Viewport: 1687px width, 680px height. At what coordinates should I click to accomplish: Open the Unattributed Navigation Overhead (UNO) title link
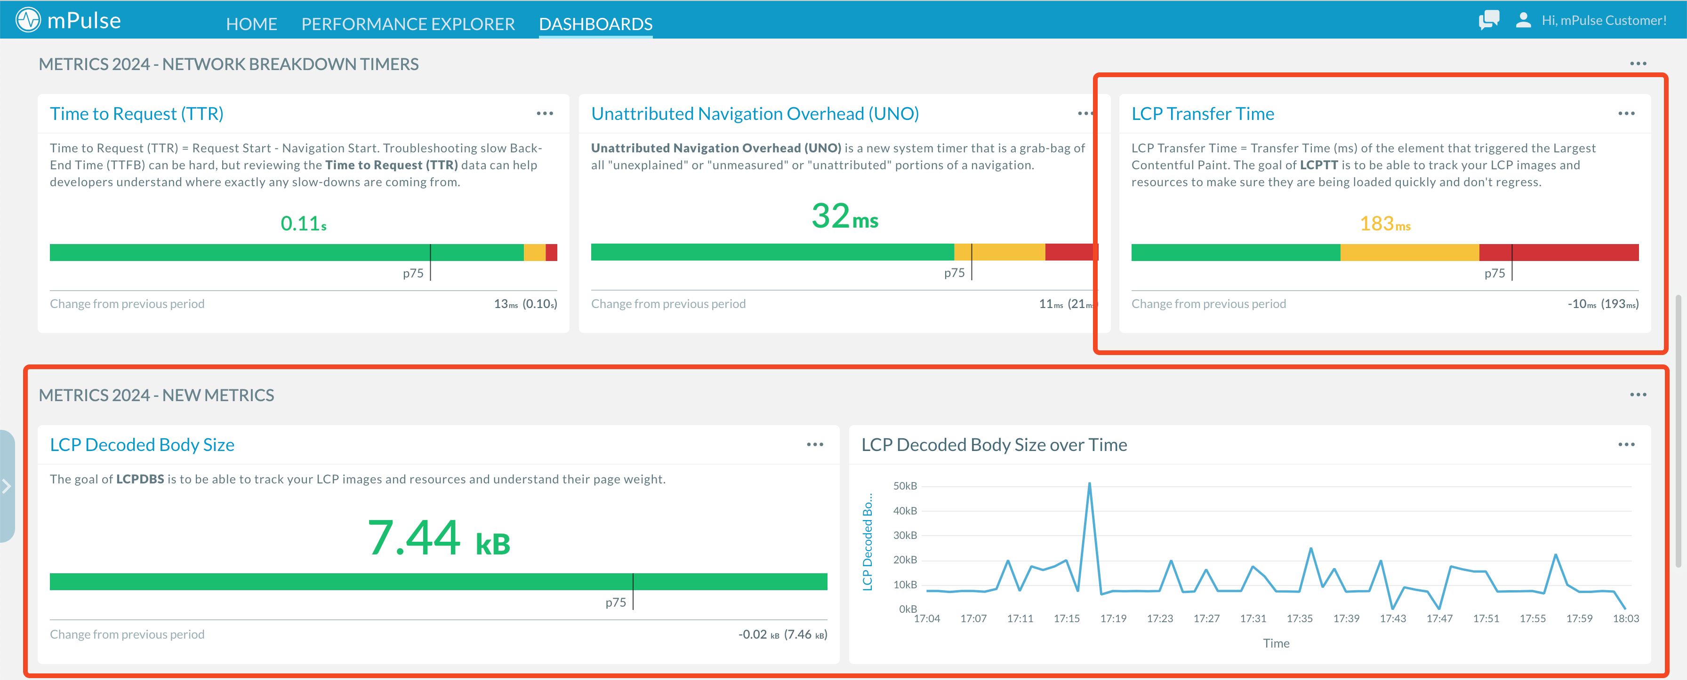tap(755, 113)
